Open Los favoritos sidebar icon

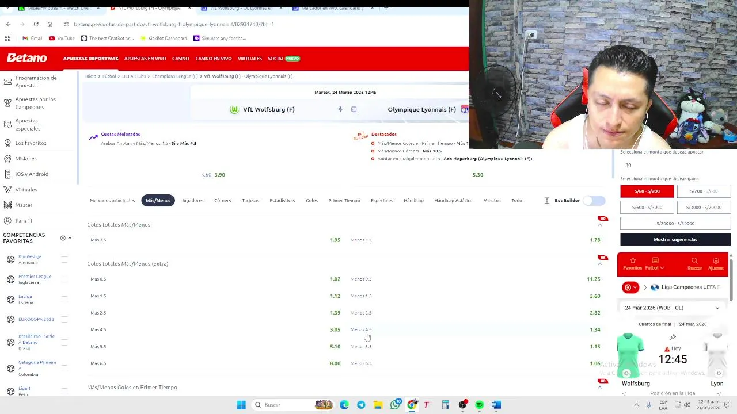7,143
